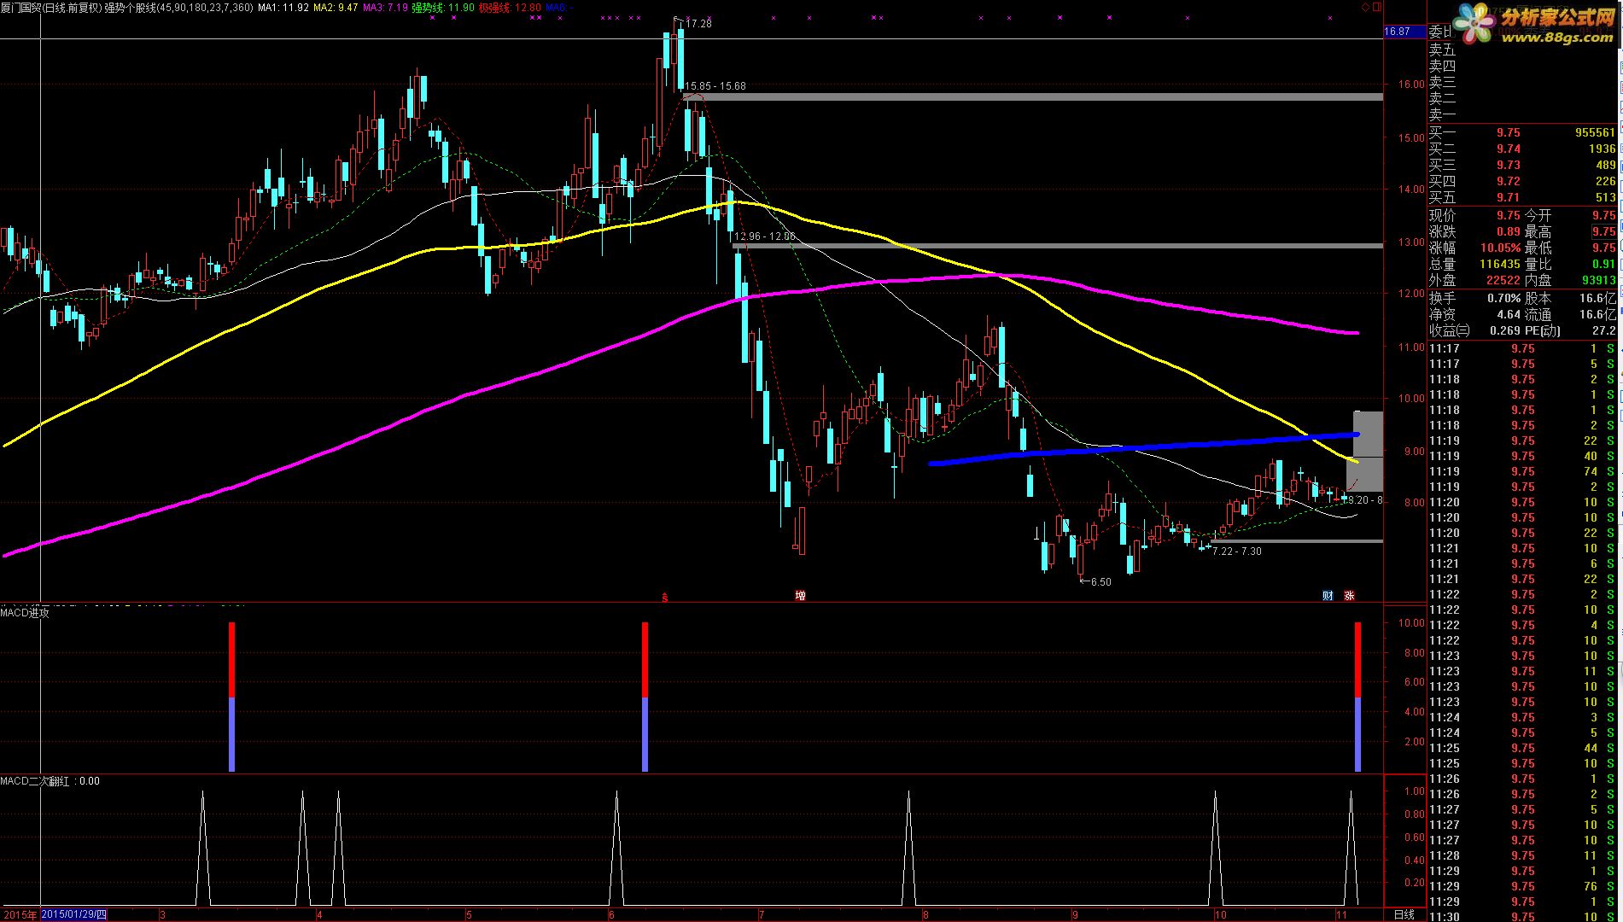This screenshot has height=922, width=1623.
Task: Click the 2015/01/29/四 date box
Action: pyautogui.click(x=74, y=915)
